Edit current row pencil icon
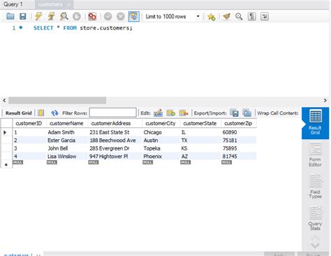The height and width of the screenshot is (256, 331). [x=159, y=113]
